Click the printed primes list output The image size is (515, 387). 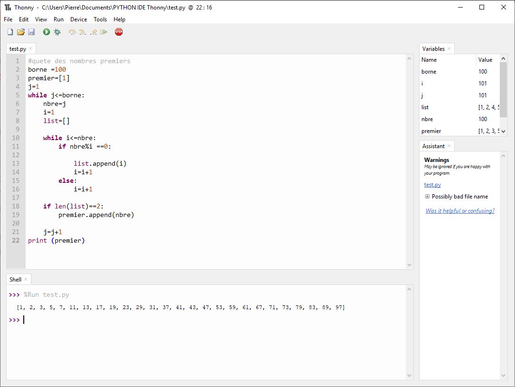pyautogui.click(x=181, y=308)
